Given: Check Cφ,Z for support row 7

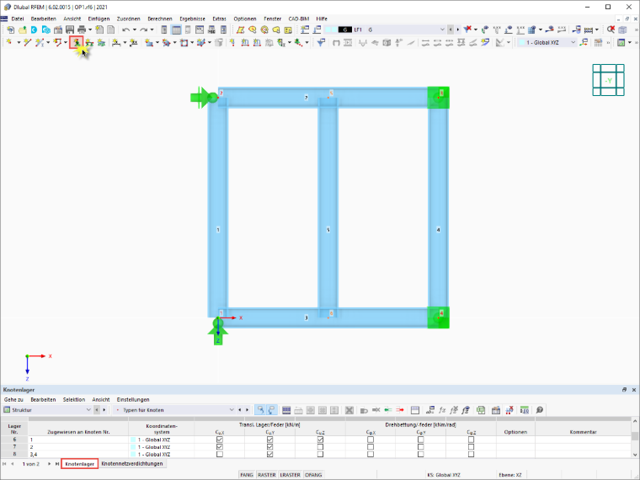Looking at the screenshot, I should point(471,447).
